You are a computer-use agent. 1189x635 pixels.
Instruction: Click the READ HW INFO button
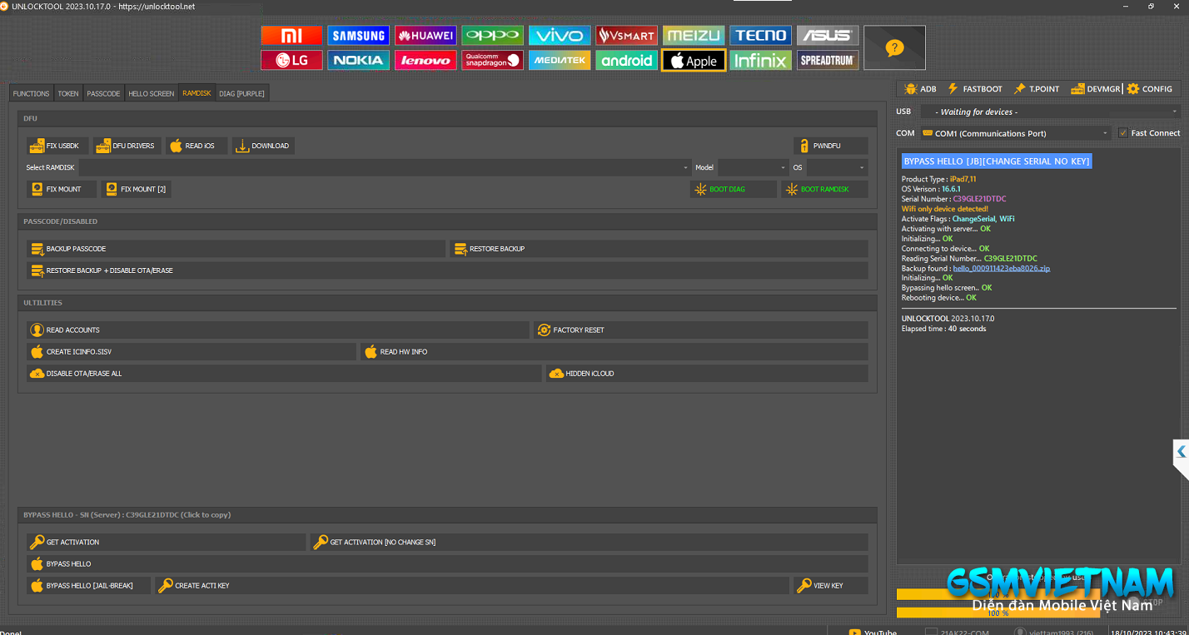coord(614,352)
